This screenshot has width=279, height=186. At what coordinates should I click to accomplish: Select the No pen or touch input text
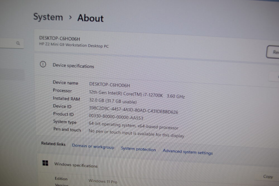pos(136,133)
